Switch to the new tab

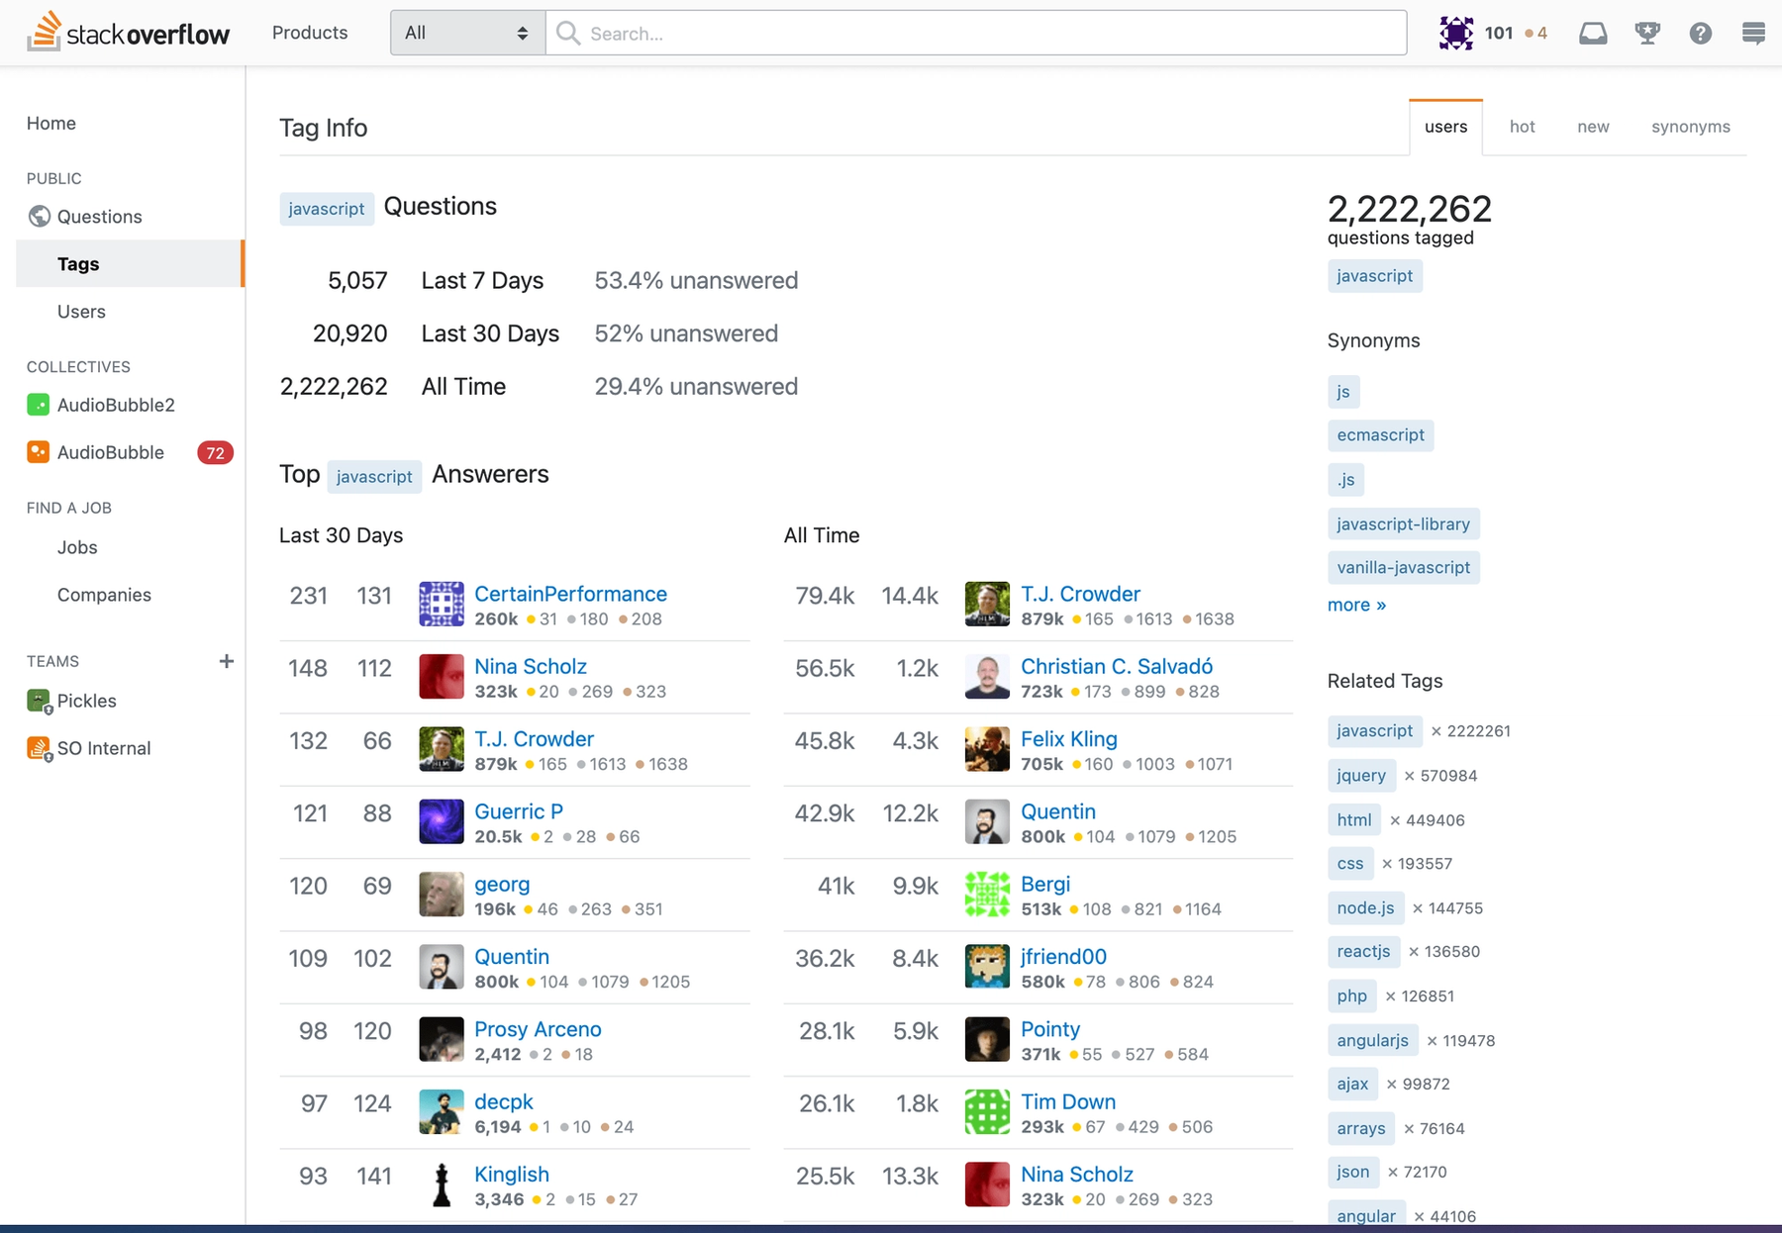[1593, 127]
